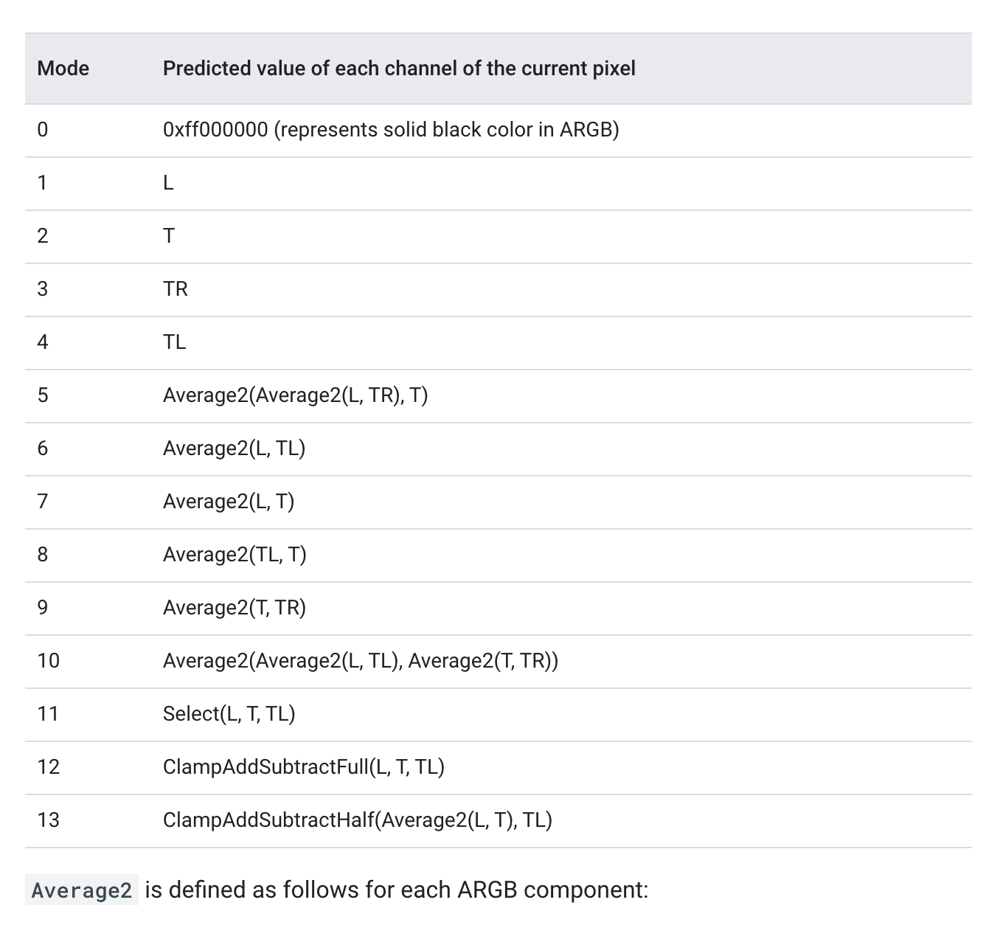Click ClampAddSubtractFull(L, T, TL) text
The image size is (1000, 925).
(x=303, y=767)
